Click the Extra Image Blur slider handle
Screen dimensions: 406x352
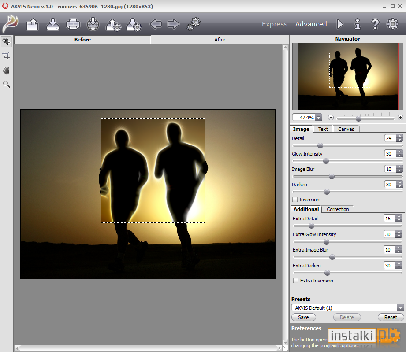click(332, 257)
